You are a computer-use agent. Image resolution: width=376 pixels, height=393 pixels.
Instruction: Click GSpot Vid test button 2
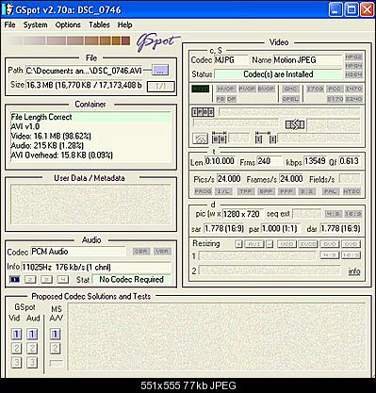coord(16,348)
